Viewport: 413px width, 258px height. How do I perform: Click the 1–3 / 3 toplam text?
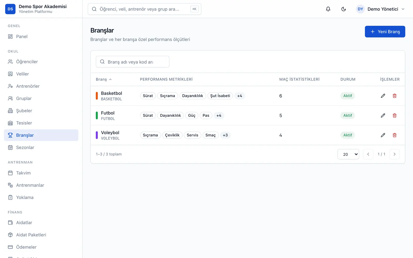click(109, 154)
